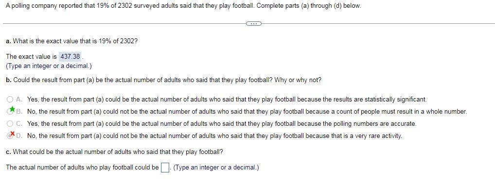The image size is (495, 187).
Task: Select radio button for option C
Action: point(10,124)
